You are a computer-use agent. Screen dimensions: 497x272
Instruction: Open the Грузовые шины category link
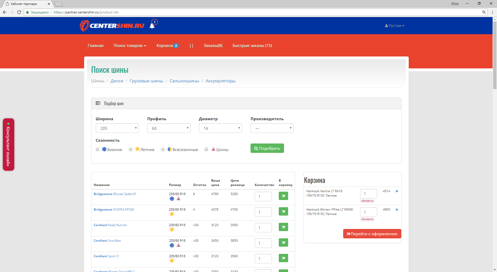(x=147, y=81)
